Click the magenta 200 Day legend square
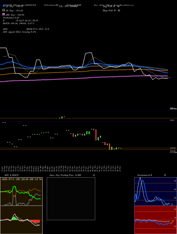Image resolution: width=177 pixels, height=234 pixels. point(4,14)
